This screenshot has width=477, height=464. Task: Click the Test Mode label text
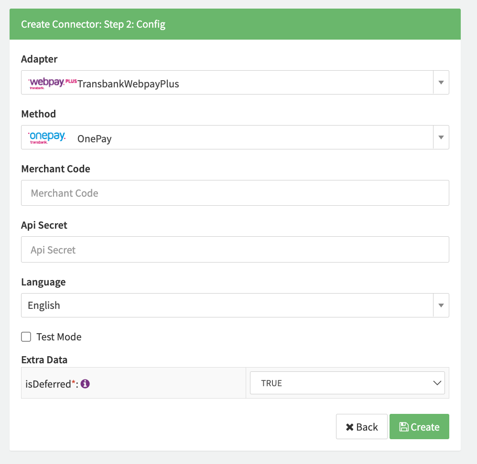pyautogui.click(x=59, y=337)
